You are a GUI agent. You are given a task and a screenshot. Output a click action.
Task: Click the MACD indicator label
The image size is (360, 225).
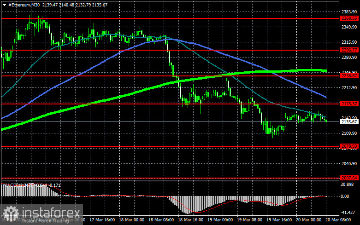(32, 185)
